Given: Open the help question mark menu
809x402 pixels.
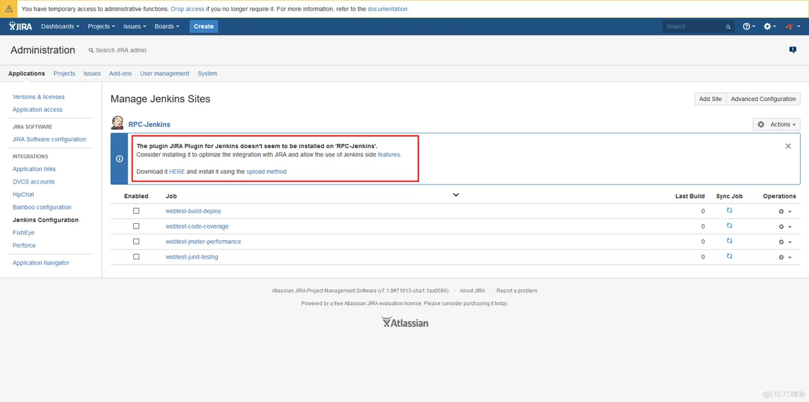Looking at the screenshot, I should coord(749,27).
